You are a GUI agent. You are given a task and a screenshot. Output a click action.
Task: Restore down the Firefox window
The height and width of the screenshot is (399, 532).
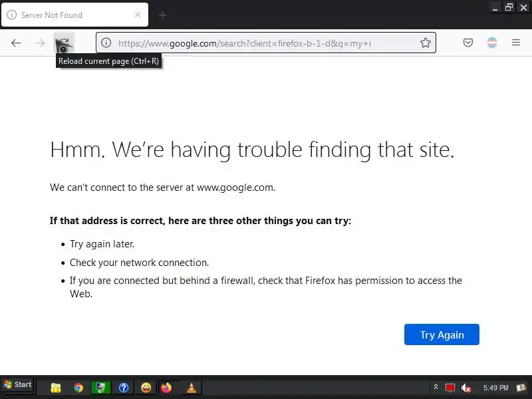tap(509, 7)
